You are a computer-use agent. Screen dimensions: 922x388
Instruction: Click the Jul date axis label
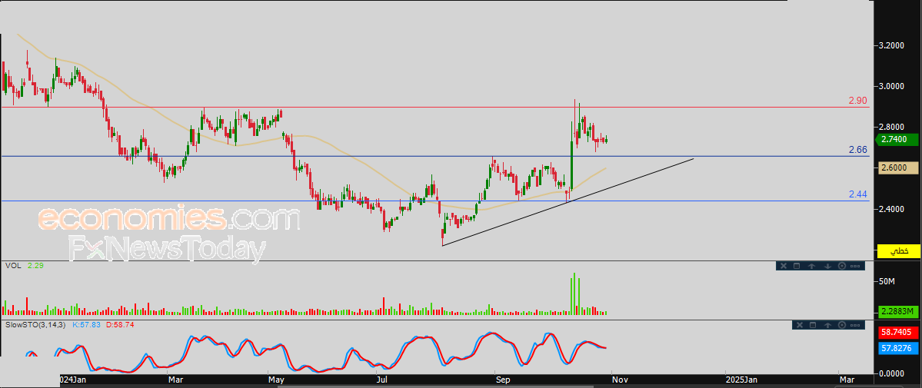pos(381,380)
